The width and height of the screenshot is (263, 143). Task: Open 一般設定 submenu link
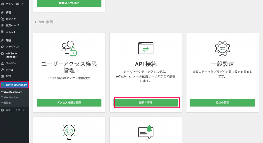tap(6, 103)
